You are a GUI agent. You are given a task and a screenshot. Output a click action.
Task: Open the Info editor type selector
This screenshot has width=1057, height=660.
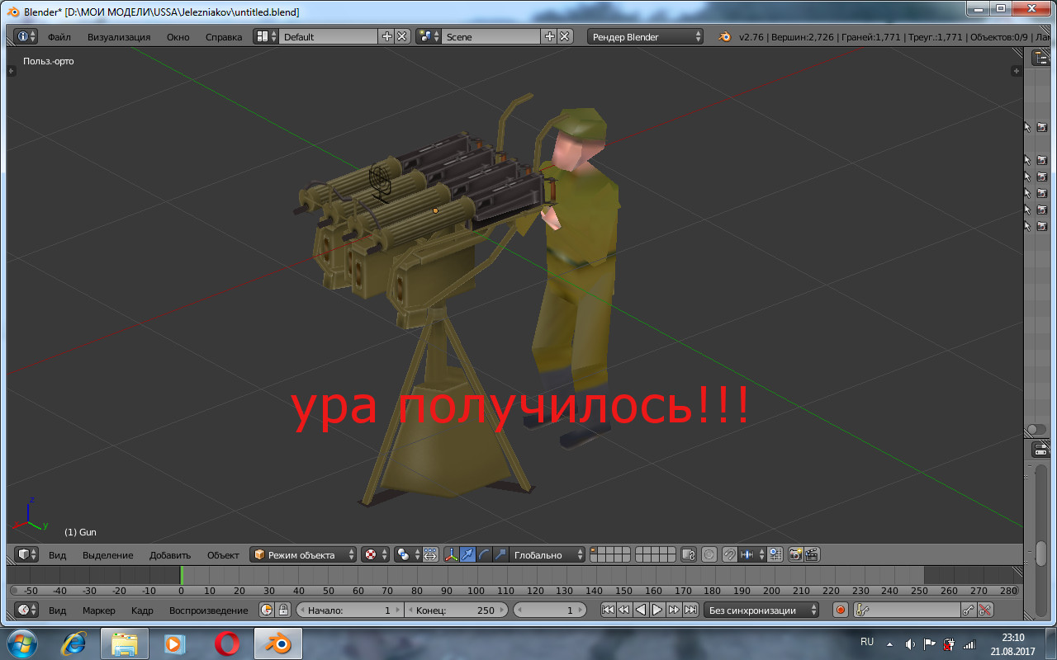26,36
